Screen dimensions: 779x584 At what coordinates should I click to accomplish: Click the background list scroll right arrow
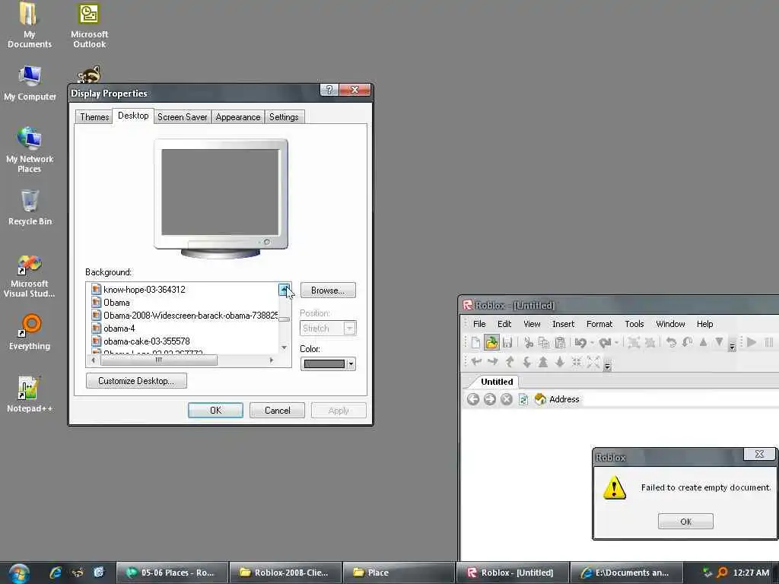click(272, 360)
